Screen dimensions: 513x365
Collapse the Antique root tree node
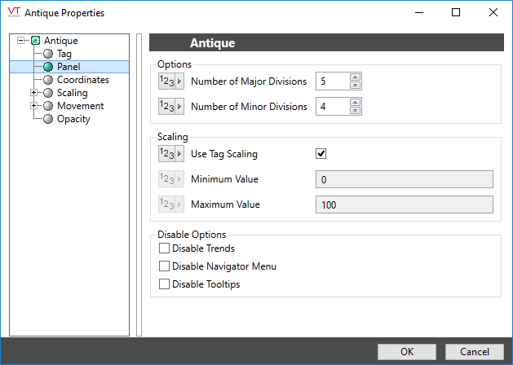pyautogui.click(x=20, y=41)
